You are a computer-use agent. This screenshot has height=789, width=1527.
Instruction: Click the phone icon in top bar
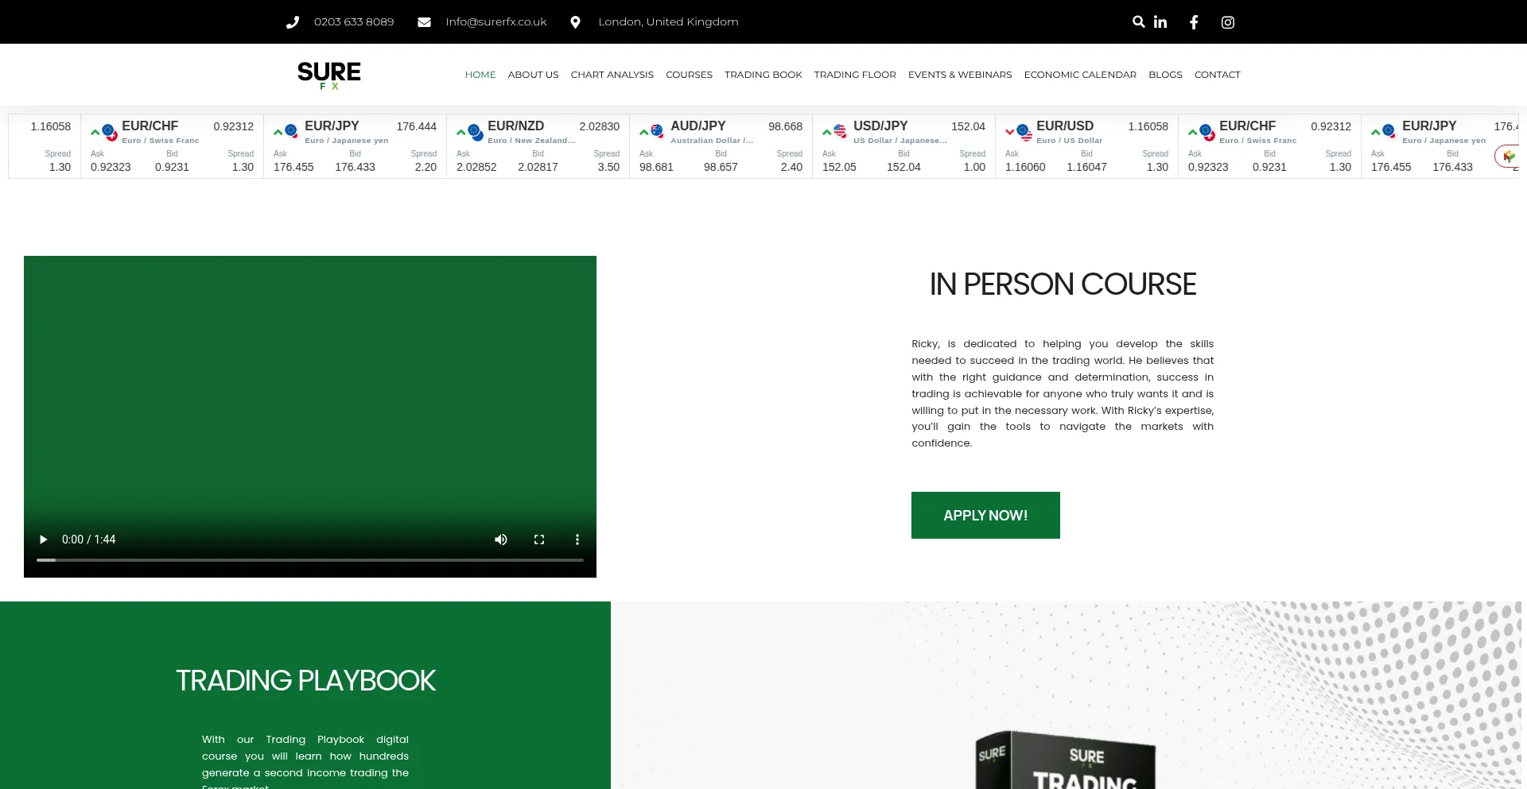(x=293, y=22)
